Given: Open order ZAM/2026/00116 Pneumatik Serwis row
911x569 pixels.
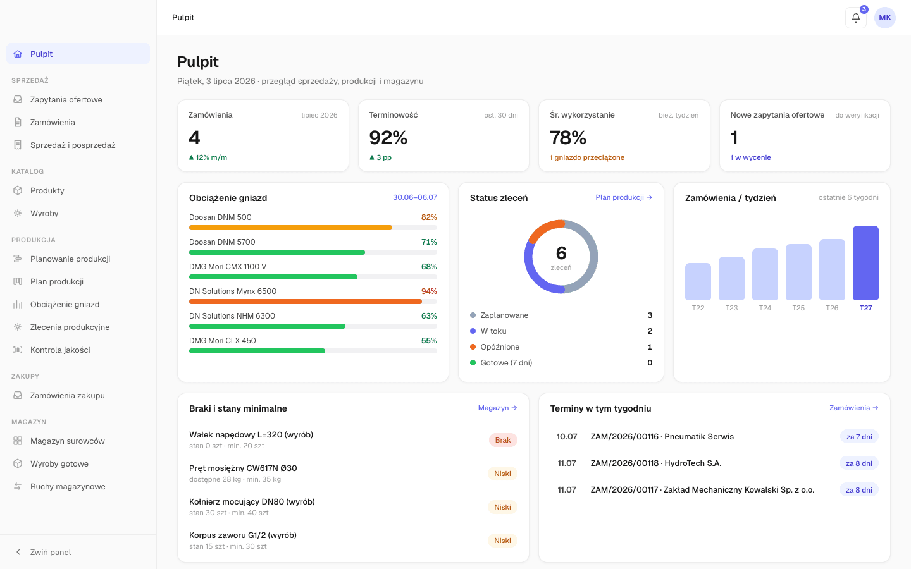Looking at the screenshot, I should pyautogui.click(x=714, y=437).
